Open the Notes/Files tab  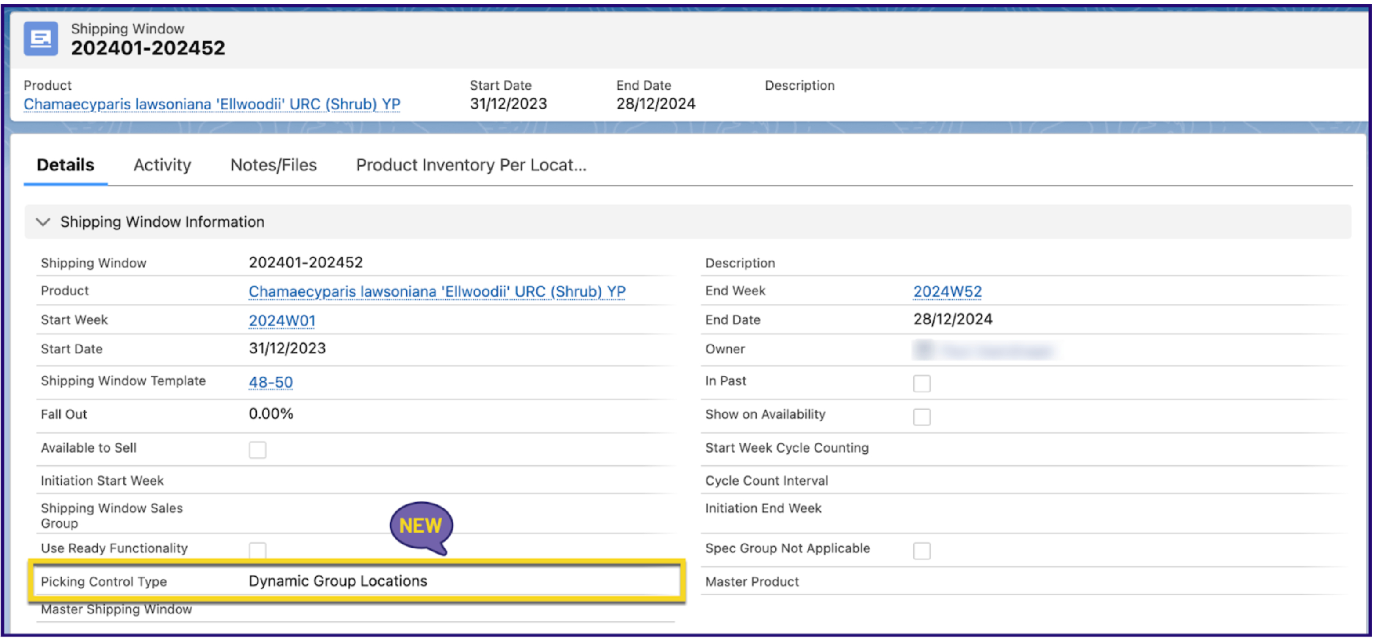pos(273,165)
